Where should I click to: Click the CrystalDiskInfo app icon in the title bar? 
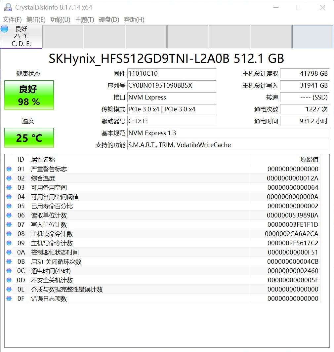pyautogui.click(x=8, y=7)
